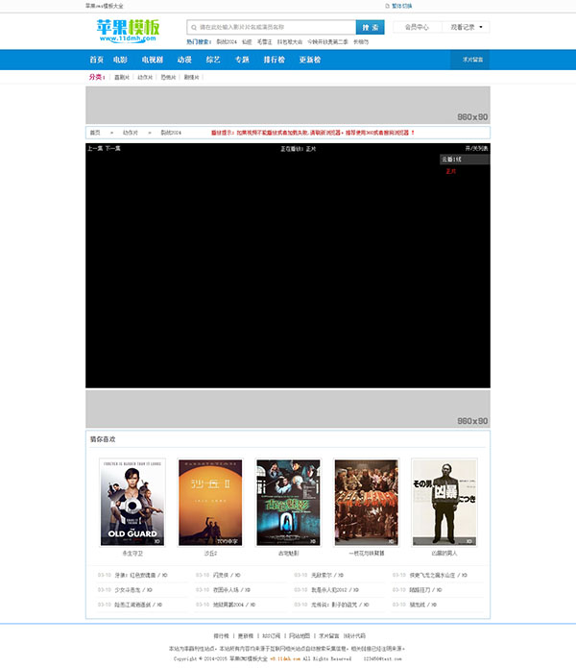576x668 pixels.
Task: Click the 会员中心 button
Action: (x=417, y=27)
